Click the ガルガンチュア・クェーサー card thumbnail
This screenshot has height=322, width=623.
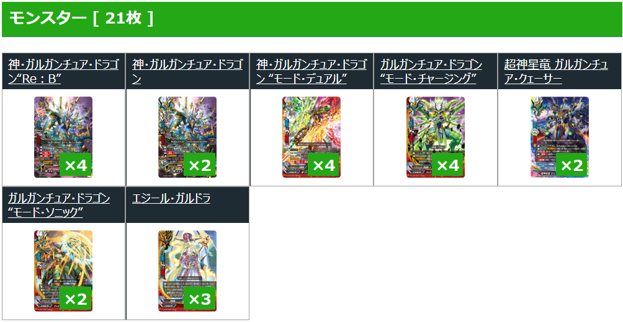pyautogui.click(x=560, y=137)
